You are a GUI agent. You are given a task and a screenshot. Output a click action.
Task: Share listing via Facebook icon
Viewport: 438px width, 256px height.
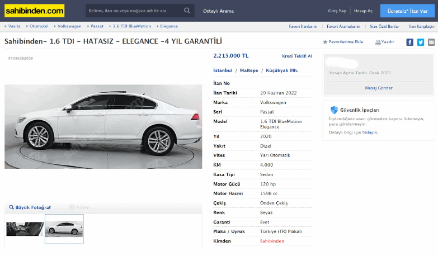(x=409, y=42)
